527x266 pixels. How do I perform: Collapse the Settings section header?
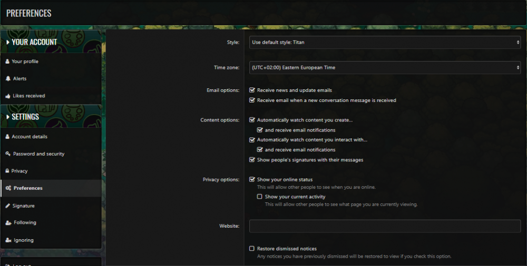pos(23,117)
